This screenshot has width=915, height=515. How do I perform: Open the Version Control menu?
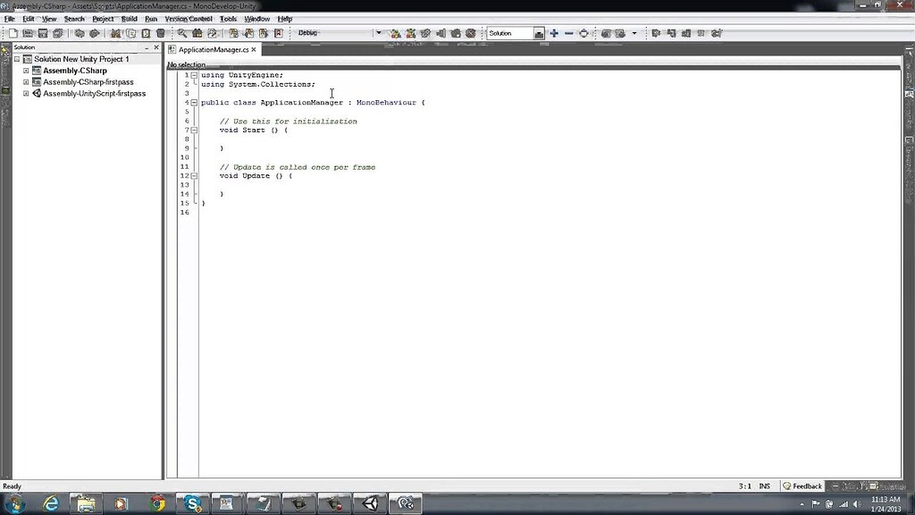tap(189, 18)
